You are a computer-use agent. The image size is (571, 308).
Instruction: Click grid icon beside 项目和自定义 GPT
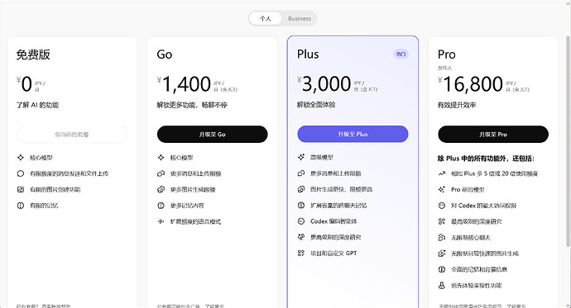(301, 254)
